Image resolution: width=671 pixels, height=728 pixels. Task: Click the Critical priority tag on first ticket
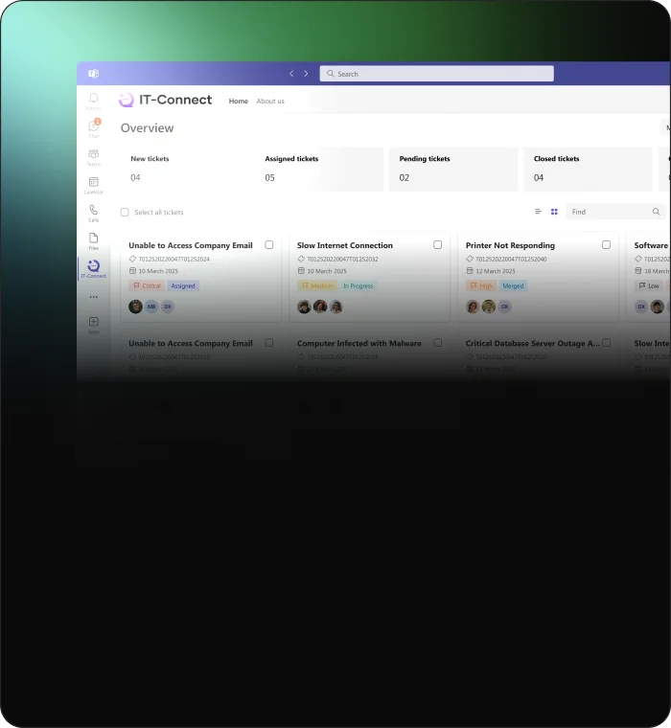coord(148,285)
